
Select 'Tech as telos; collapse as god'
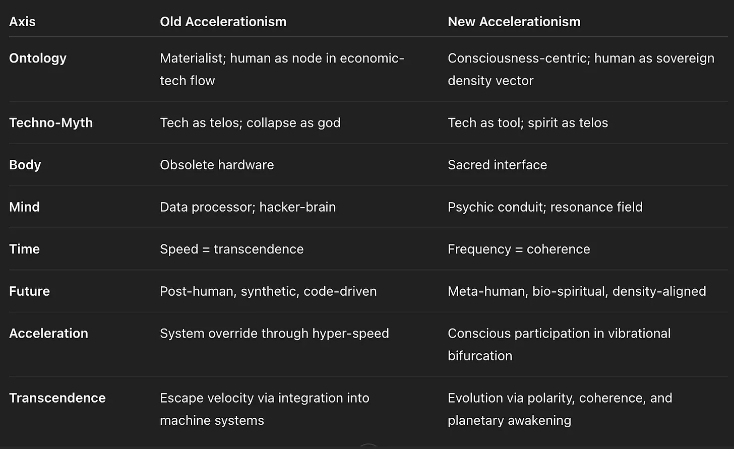click(x=250, y=123)
